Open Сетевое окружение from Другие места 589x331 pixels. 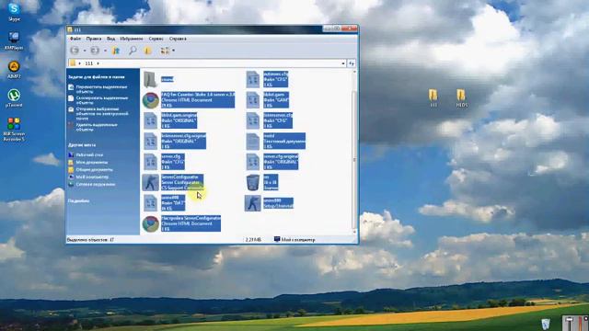coord(96,184)
